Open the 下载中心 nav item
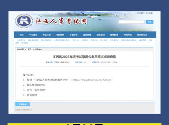169x125 pixels. coord(73,35)
